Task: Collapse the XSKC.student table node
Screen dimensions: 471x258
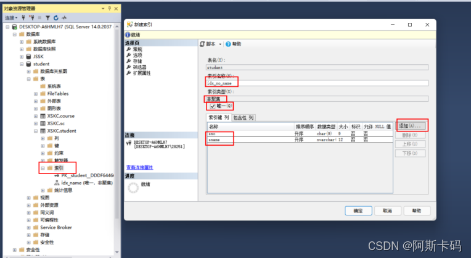Action: [x=36, y=131]
